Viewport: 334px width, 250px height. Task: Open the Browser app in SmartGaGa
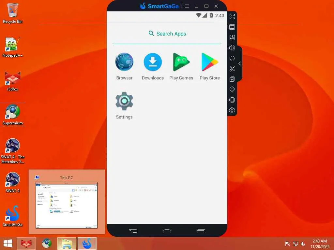pyautogui.click(x=124, y=66)
